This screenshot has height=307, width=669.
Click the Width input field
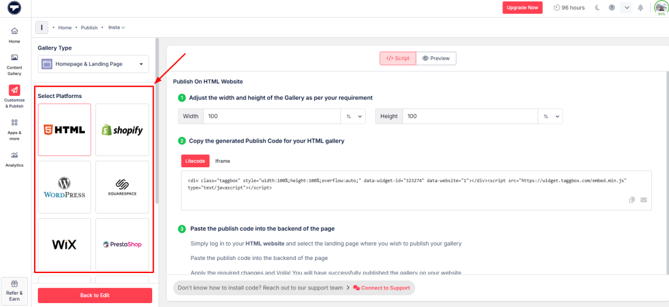coord(272,116)
